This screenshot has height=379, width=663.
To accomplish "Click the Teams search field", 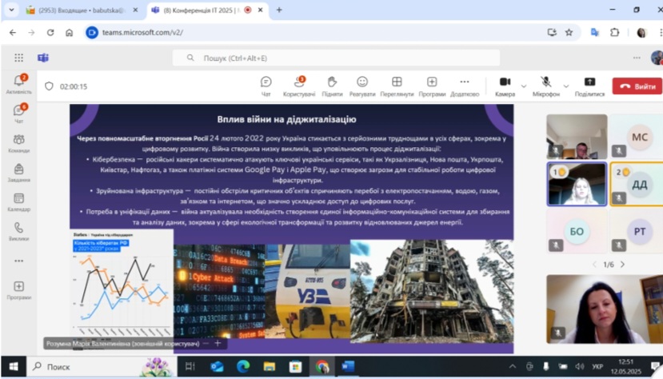I will (x=336, y=58).
